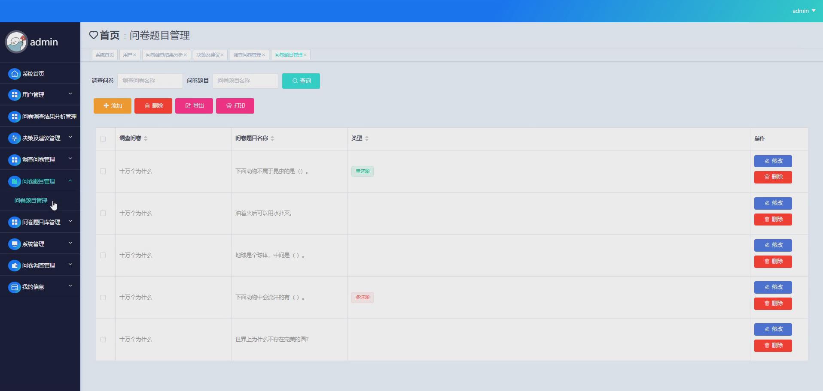This screenshot has height=391, width=823.
Task: Click 修改 on the first question row
Action: [773, 161]
